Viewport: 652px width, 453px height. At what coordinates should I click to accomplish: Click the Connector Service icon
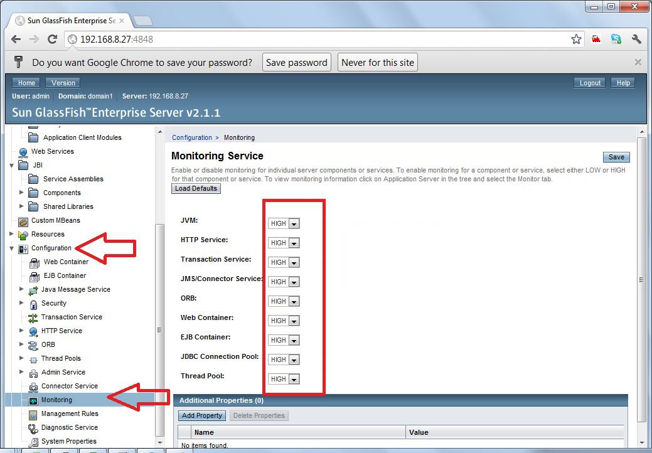coord(33,386)
